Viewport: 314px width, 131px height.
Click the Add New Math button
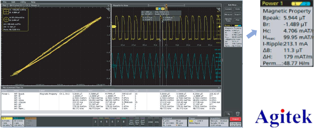pos(131,122)
